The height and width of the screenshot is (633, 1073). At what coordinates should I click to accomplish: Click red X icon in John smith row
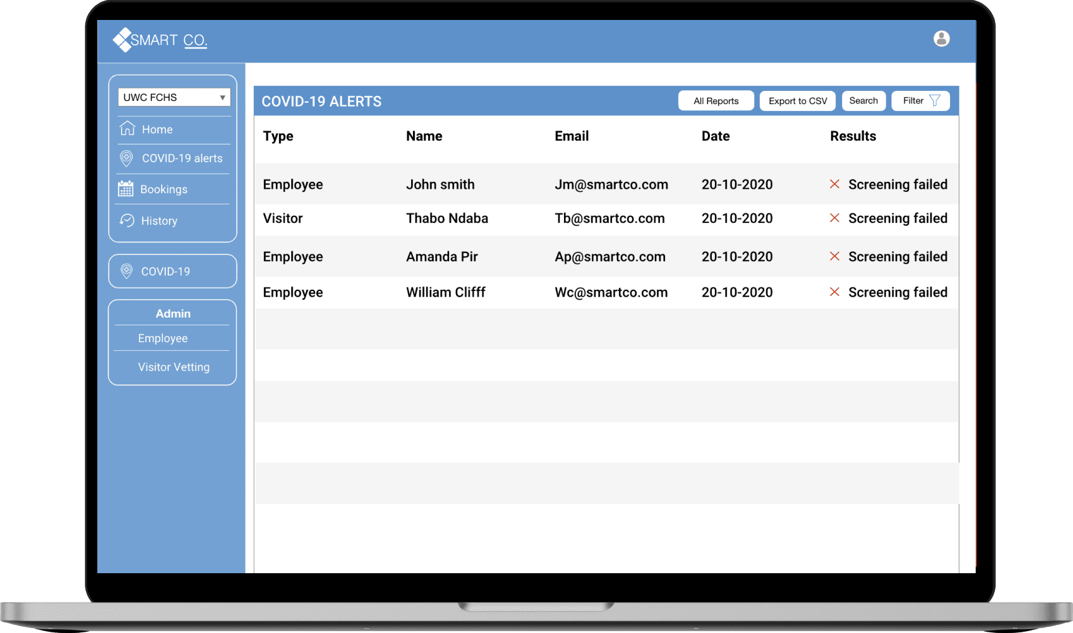(834, 184)
